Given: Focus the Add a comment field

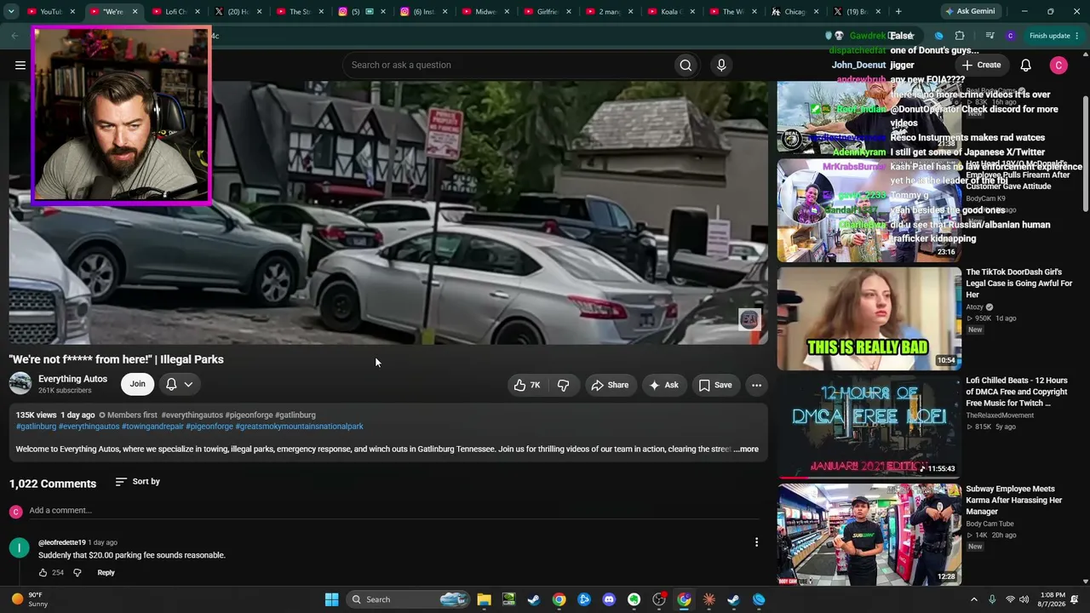Looking at the screenshot, I should click(x=394, y=510).
